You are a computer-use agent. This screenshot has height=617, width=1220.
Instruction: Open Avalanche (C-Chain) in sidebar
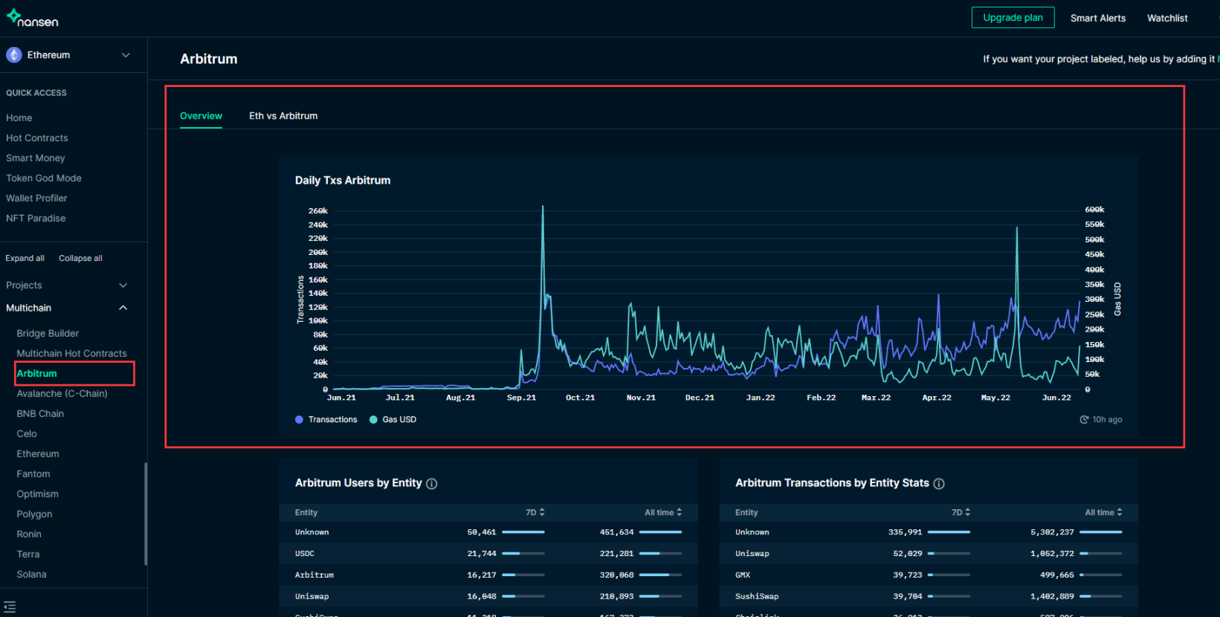(x=62, y=394)
